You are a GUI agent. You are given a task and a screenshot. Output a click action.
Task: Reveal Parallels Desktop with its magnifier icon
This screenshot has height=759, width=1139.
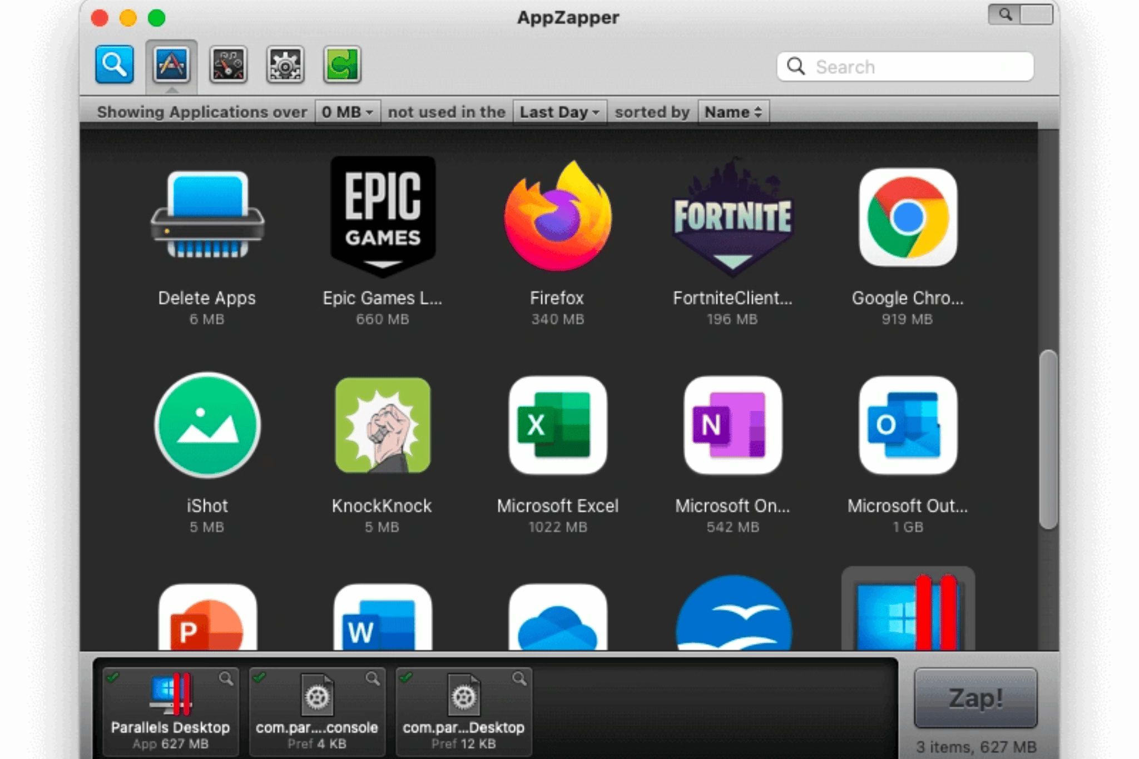click(226, 678)
